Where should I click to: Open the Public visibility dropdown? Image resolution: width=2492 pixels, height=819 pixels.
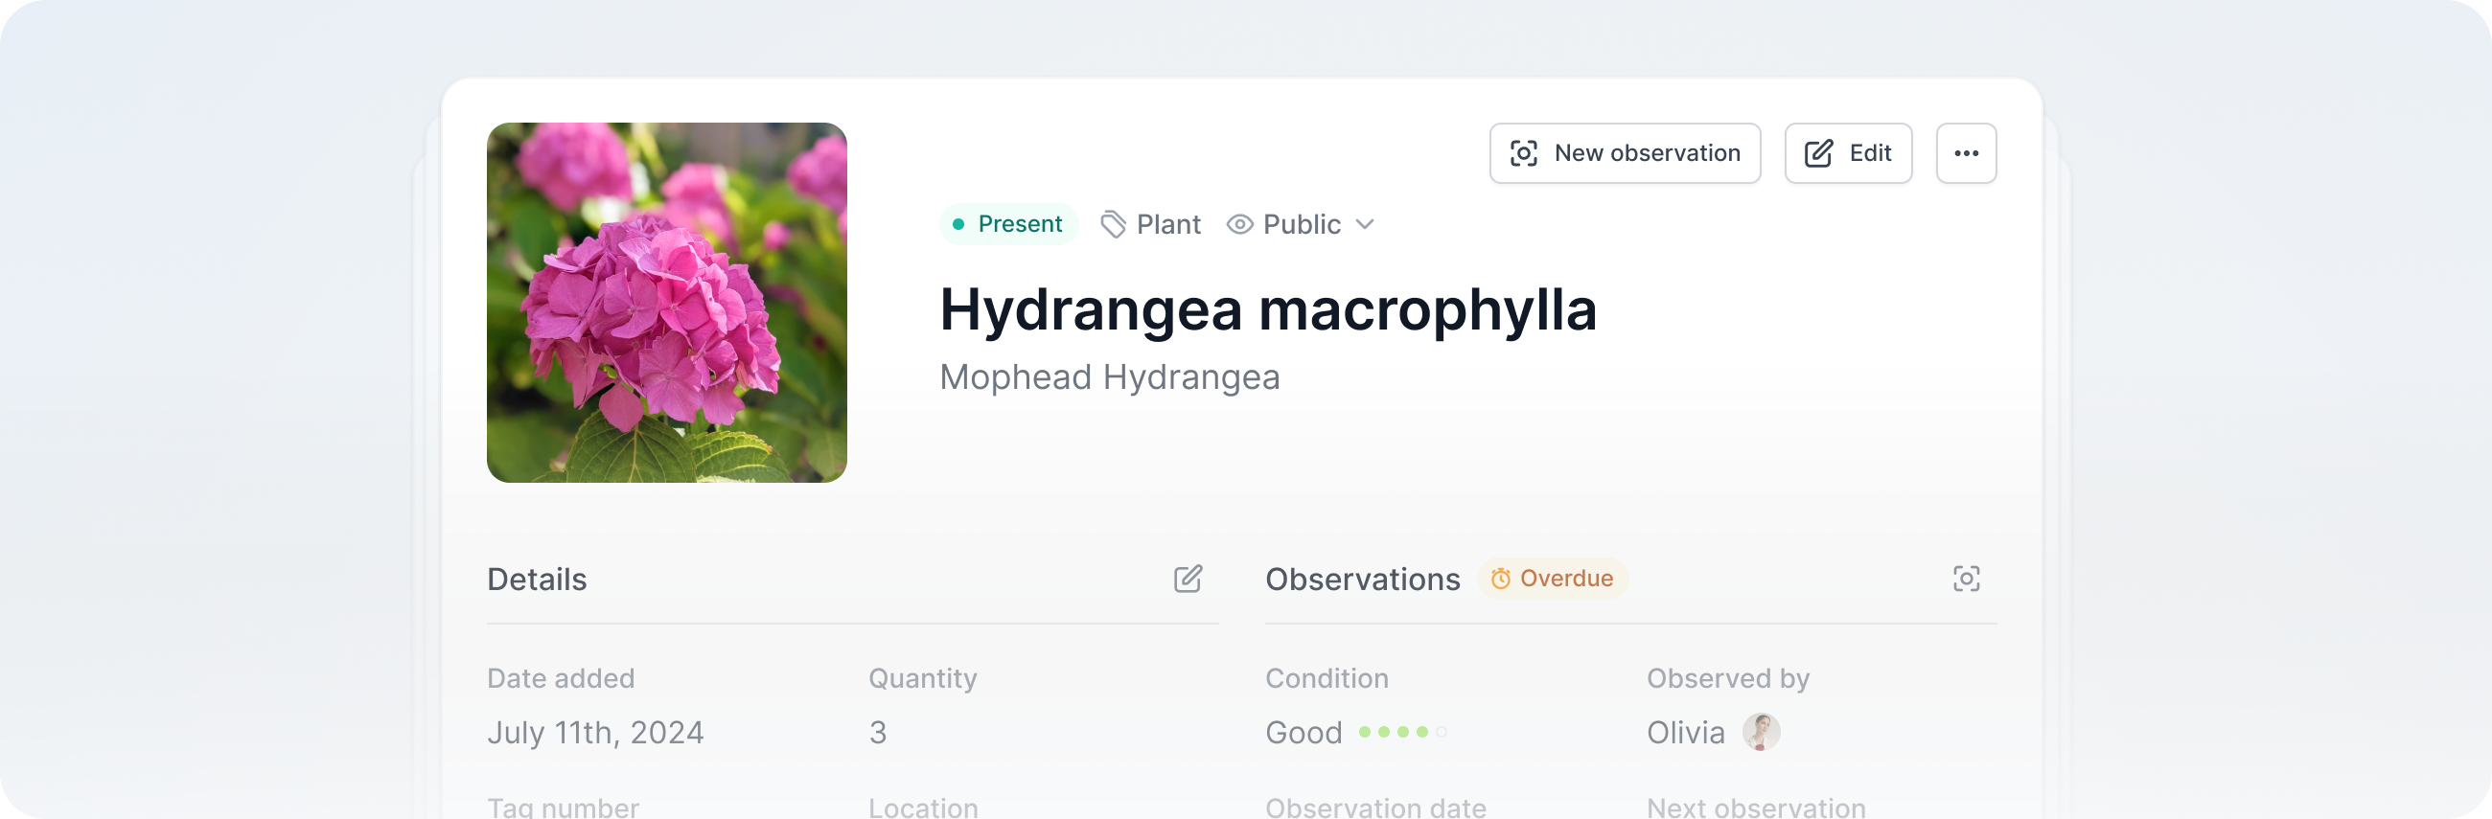[x=1302, y=224]
